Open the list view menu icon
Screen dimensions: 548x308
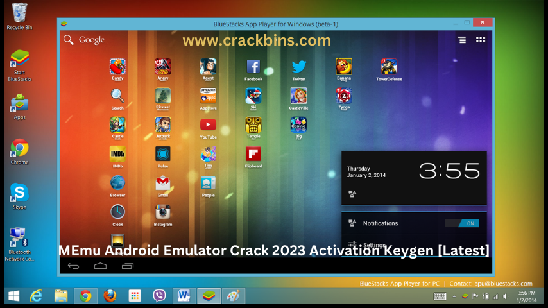coord(462,40)
